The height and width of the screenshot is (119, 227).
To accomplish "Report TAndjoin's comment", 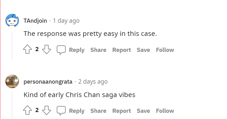I will pos(122,50).
